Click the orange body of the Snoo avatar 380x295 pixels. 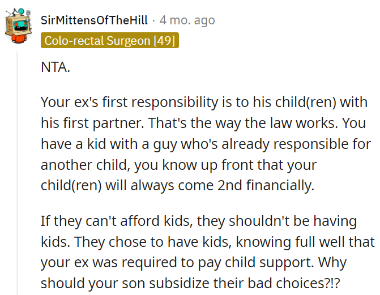click(x=19, y=39)
